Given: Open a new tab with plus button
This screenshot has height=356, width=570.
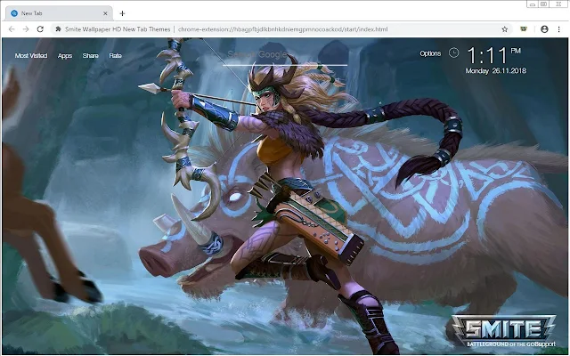Looking at the screenshot, I should tap(122, 13).
